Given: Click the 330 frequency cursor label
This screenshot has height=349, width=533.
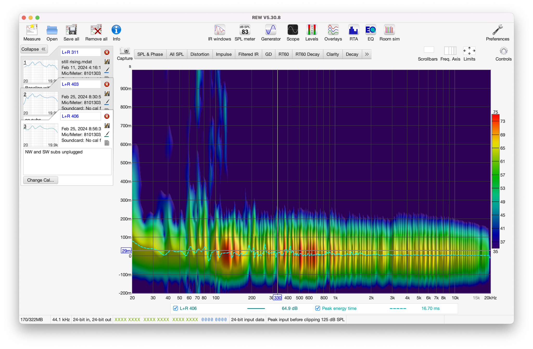Looking at the screenshot, I should coord(277,298).
